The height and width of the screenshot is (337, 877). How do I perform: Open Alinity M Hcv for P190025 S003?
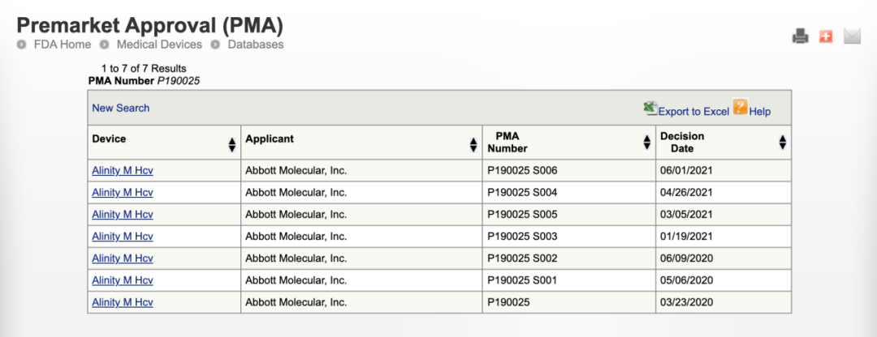point(123,237)
